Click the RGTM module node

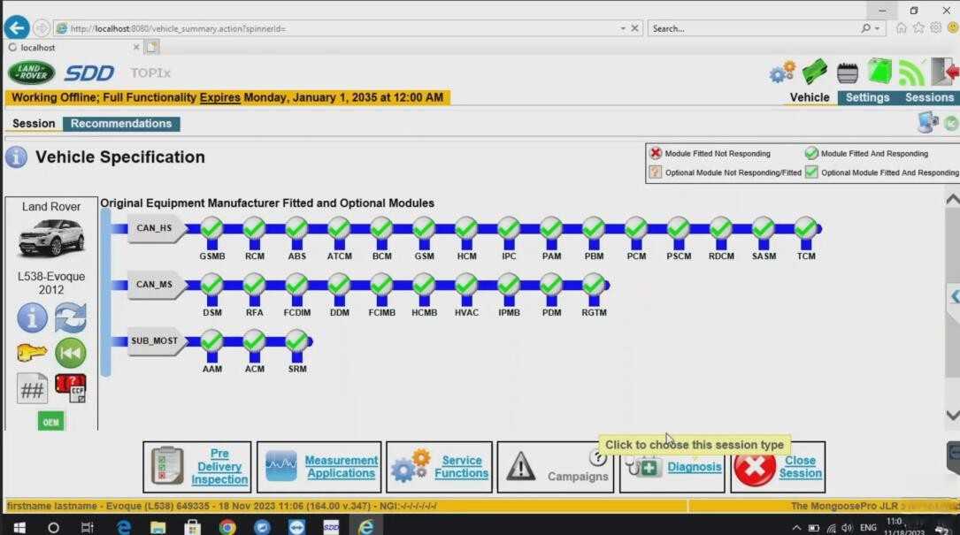pyautogui.click(x=594, y=286)
